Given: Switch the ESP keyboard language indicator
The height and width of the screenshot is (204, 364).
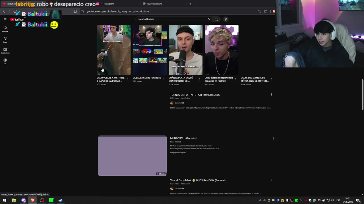Looking at the screenshot, I should coord(338,200).
